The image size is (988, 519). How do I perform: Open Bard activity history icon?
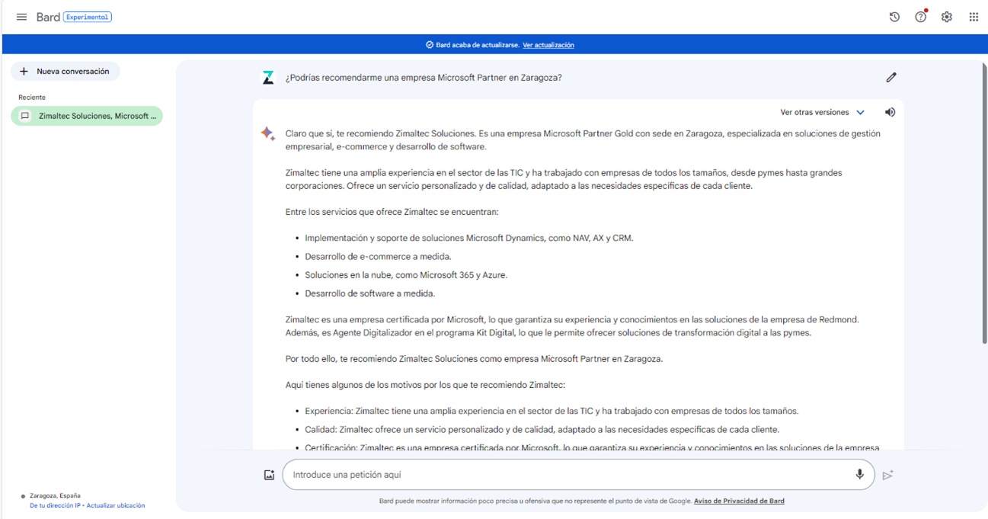coord(894,17)
